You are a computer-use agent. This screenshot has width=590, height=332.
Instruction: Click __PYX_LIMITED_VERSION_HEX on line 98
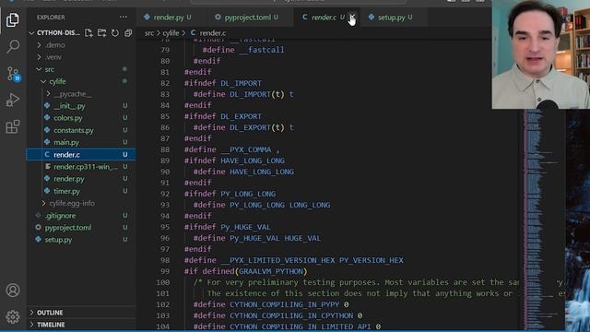[x=277, y=260]
